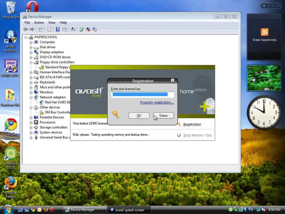Select the Storage controllers tree item
Screen dimensions: 285x214
click(53, 127)
